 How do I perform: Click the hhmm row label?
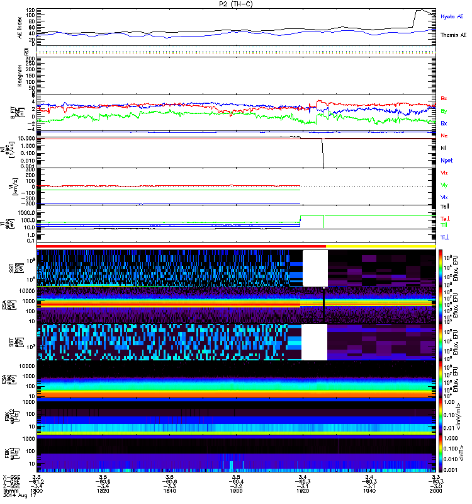tap(9, 491)
